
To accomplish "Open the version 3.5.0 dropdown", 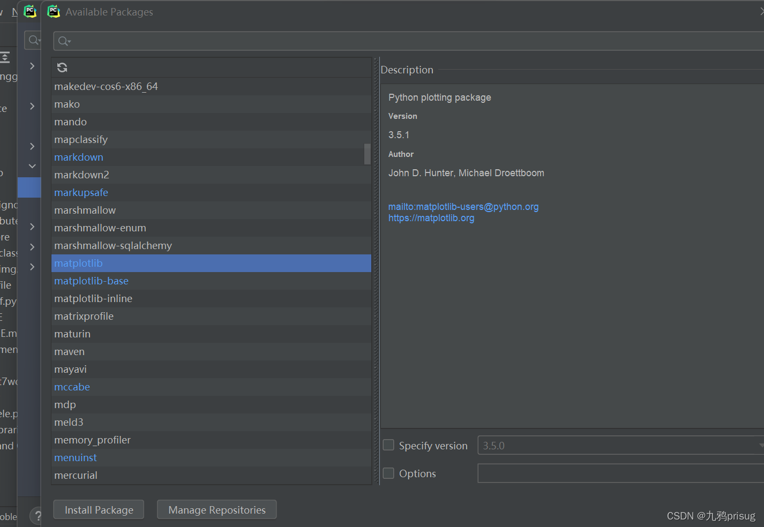I will tap(620, 446).
